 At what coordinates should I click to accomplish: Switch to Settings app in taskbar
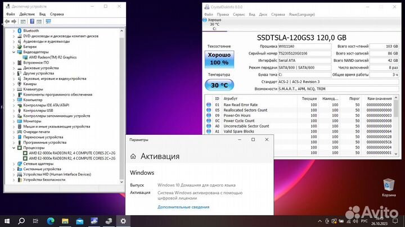123,221
